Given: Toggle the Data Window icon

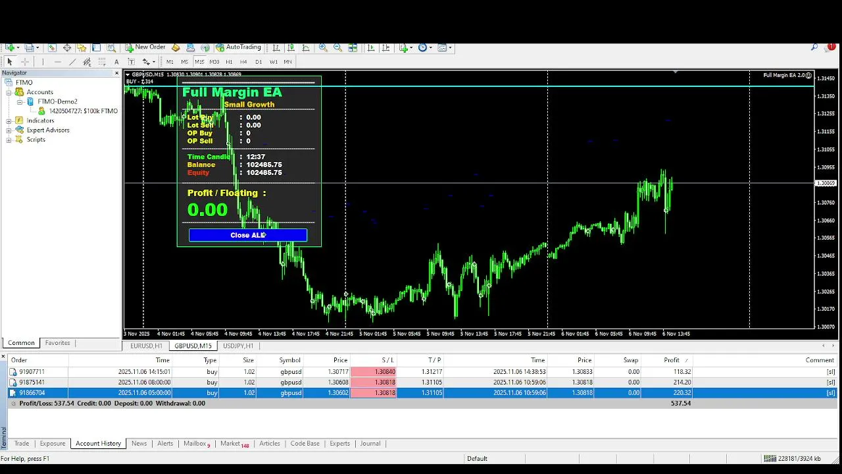Looking at the screenshot, I should pos(67,47).
